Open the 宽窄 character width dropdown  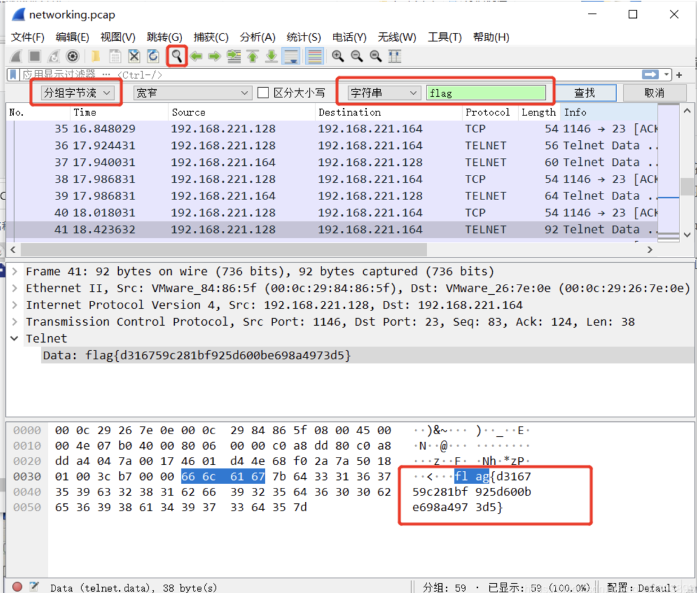[192, 93]
